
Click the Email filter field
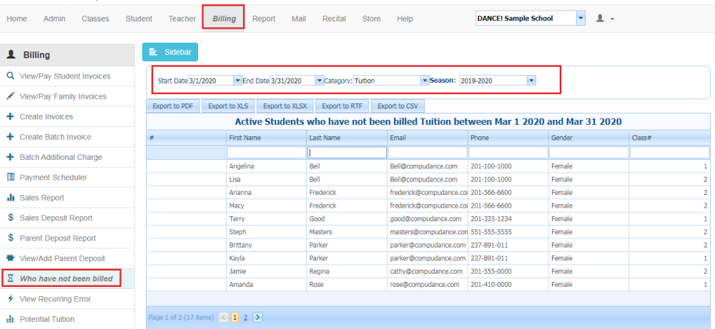pos(428,153)
